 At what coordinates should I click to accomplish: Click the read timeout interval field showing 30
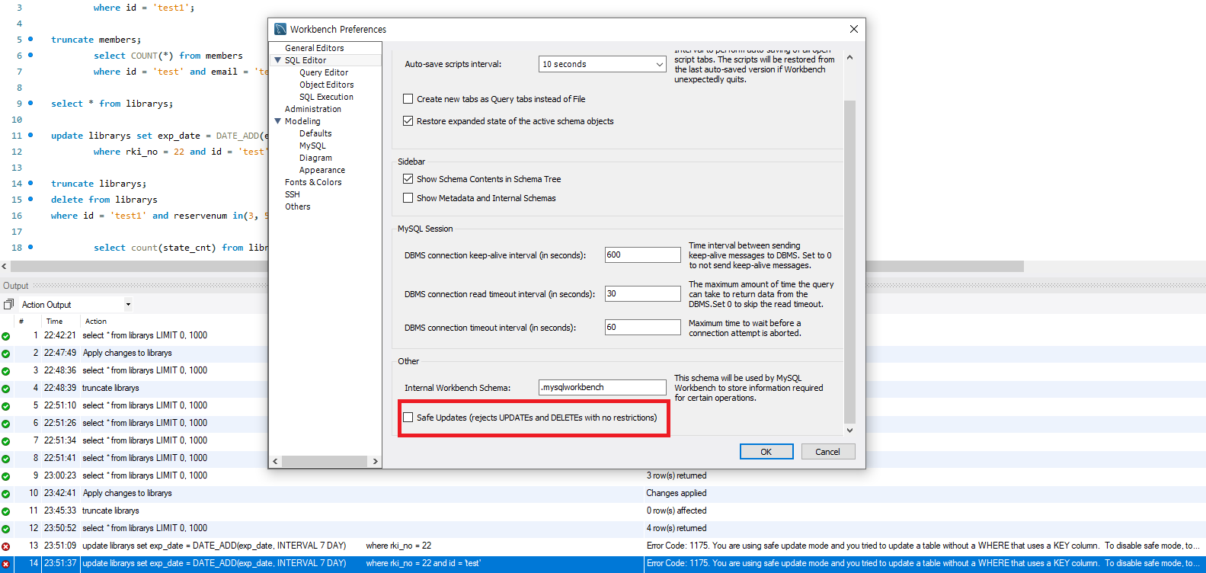[x=642, y=294]
